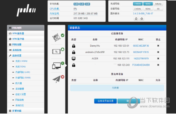Open the paper plane status icon
The width and height of the screenshot is (176, 114).
[x=56, y=79]
